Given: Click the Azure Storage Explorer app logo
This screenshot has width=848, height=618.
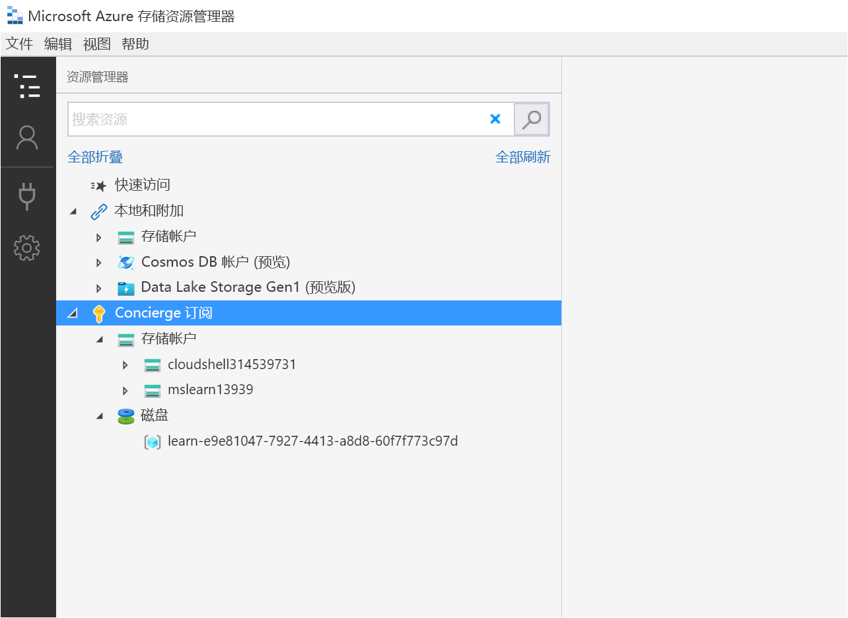Looking at the screenshot, I should coord(15,15).
